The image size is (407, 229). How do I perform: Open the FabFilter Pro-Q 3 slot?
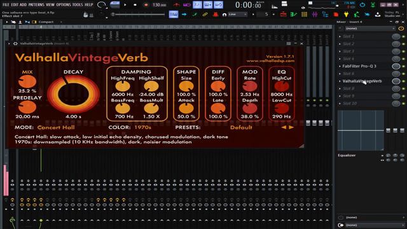point(359,66)
